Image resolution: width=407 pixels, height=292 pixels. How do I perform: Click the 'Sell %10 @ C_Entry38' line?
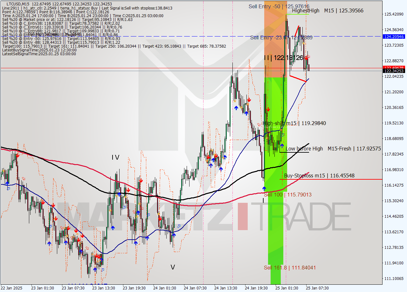61,23
